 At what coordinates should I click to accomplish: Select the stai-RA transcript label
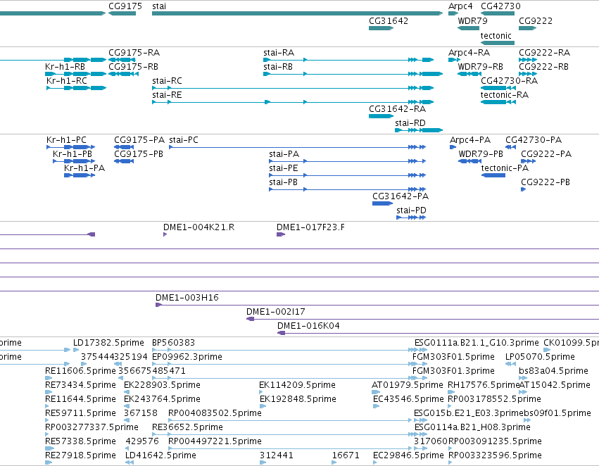tap(279, 53)
